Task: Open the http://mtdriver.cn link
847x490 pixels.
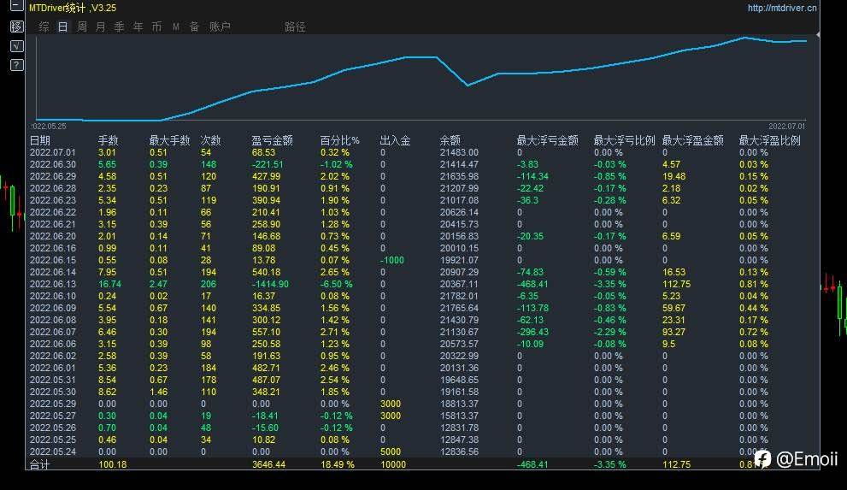Action: pyautogui.click(x=782, y=8)
